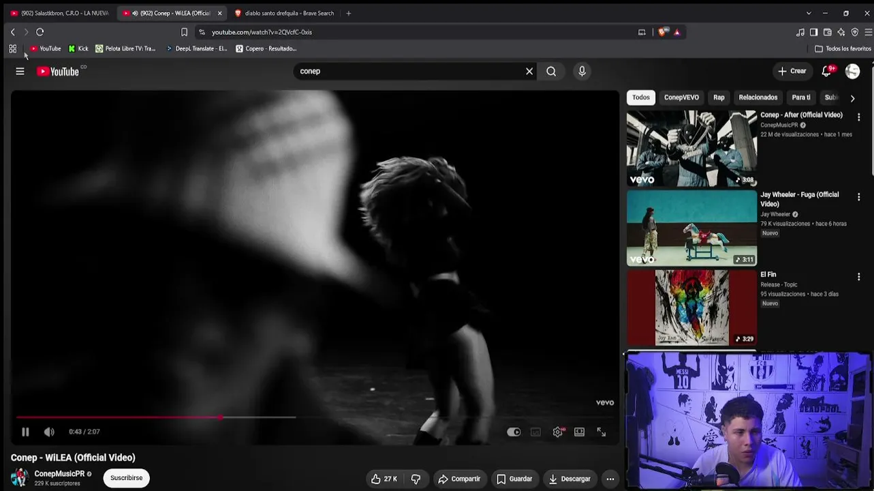The width and height of the screenshot is (874, 491).
Task: Click the Compartir button
Action: (459, 479)
